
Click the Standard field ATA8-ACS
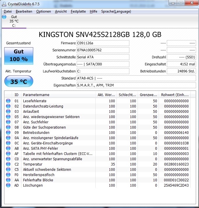[136, 78]
